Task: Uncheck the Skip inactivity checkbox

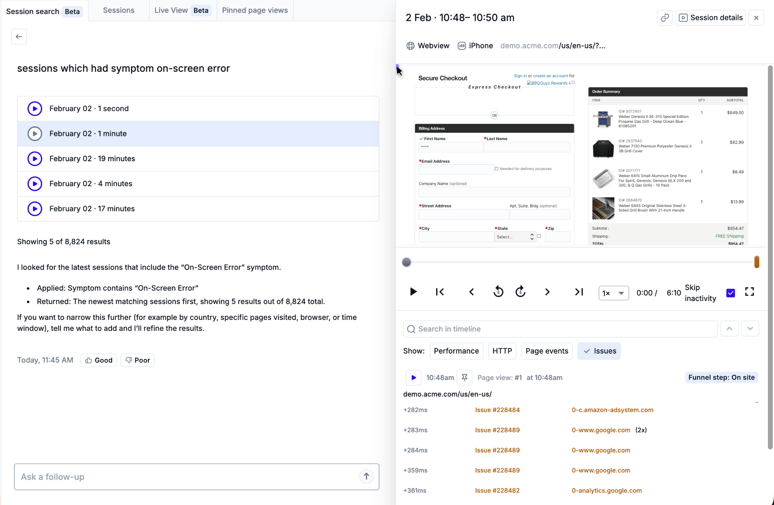Action: coord(731,293)
